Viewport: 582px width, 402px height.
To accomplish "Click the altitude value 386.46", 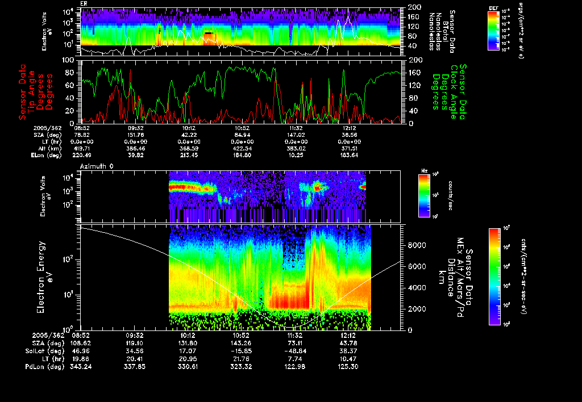I will coord(136,148).
